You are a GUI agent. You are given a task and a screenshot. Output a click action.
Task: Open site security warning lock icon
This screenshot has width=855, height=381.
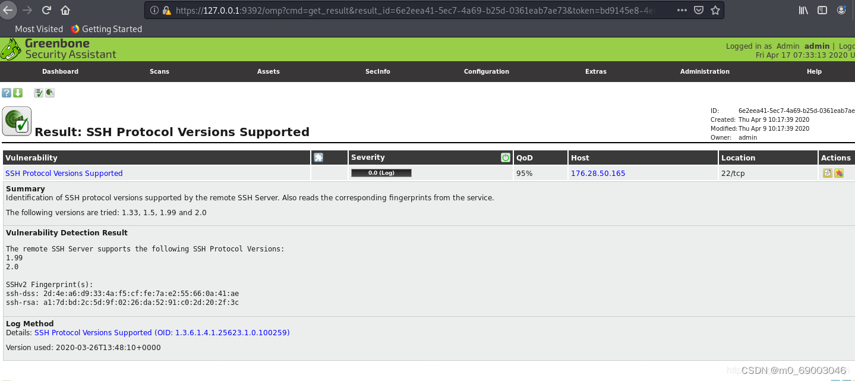pos(167,10)
